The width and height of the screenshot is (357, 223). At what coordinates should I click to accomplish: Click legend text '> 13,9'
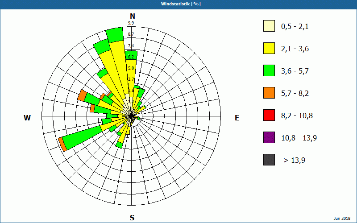click(295, 161)
